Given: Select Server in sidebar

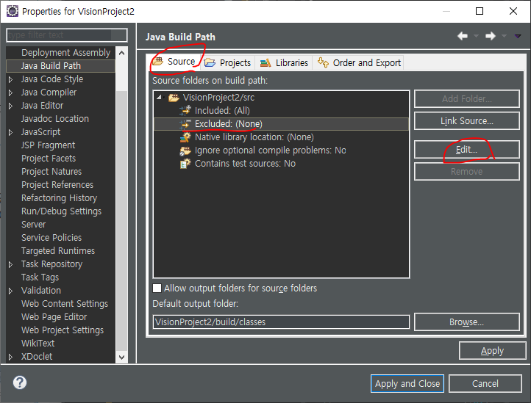Looking at the screenshot, I should point(33,225).
